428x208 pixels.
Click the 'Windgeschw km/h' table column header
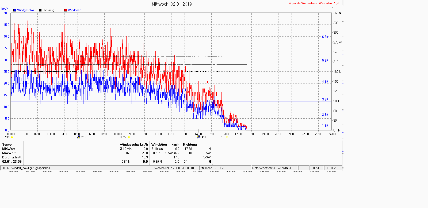point(134,145)
